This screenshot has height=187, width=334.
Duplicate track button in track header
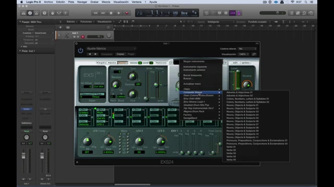[68, 27]
